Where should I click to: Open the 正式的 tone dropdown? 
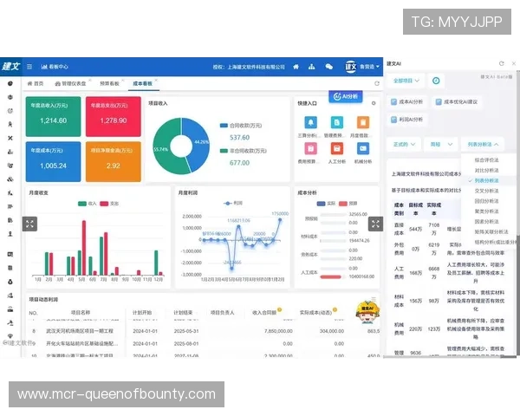(x=406, y=144)
